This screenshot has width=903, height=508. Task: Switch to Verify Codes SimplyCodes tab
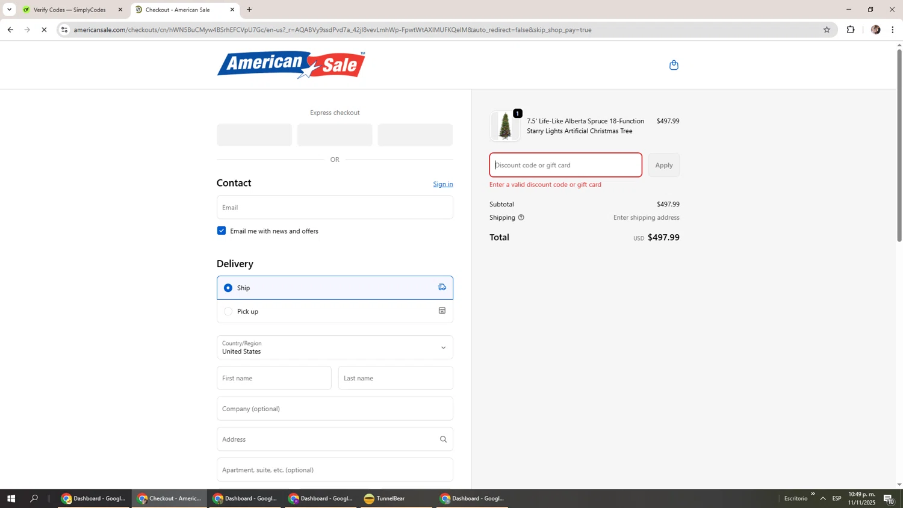(73, 10)
